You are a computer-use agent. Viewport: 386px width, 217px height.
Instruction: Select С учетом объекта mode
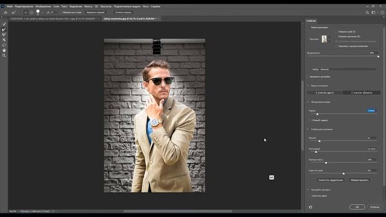click(361, 93)
